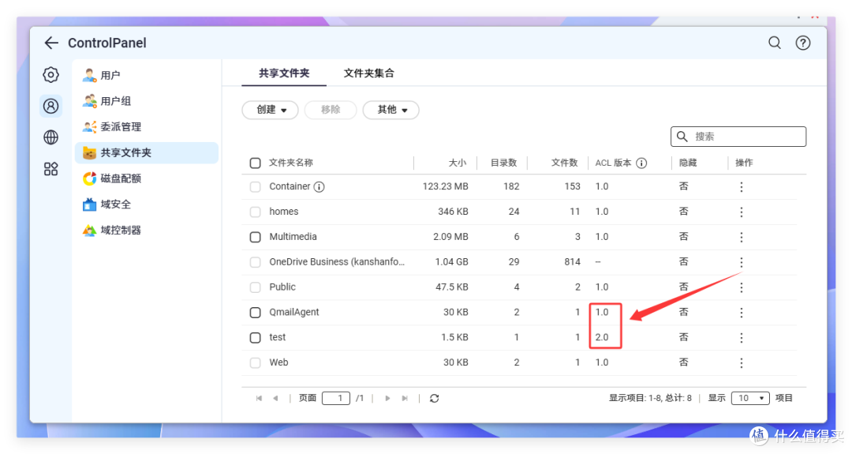Click the info icon beside Container
This screenshot has height=454, width=852.
319,187
